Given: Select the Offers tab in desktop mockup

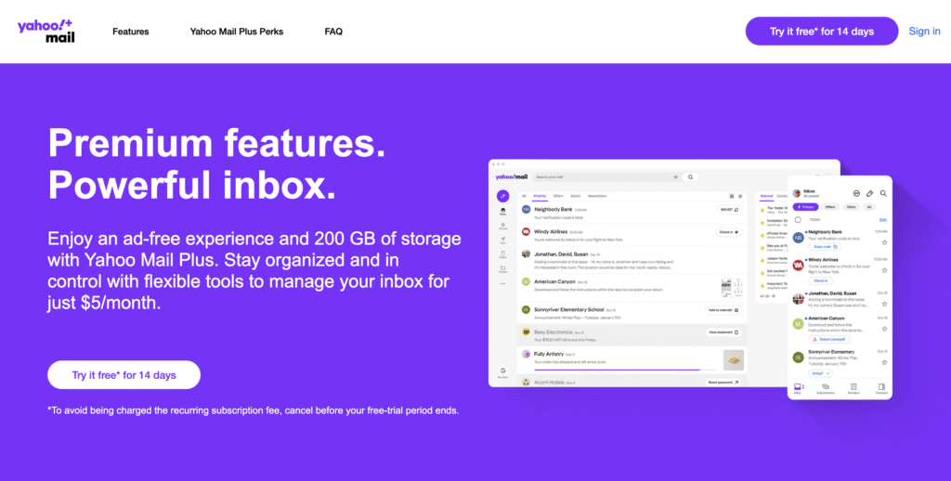Looking at the screenshot, I should tap(558, 196).
